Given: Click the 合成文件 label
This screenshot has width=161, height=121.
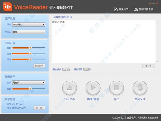Looking at the screenshot, I should [x=140, y=99].
